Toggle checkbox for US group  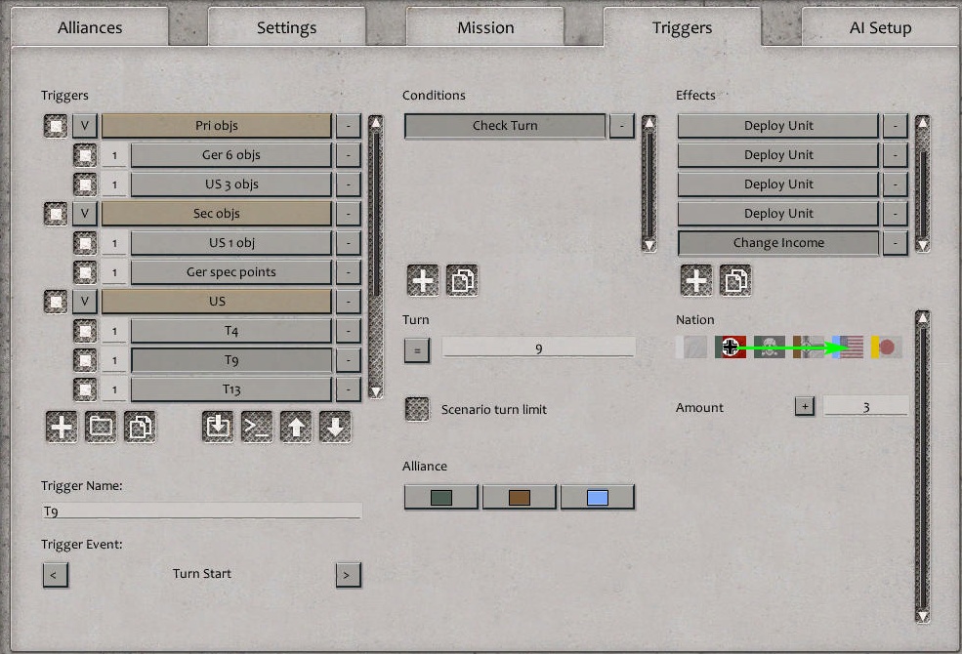coord(56,302)
